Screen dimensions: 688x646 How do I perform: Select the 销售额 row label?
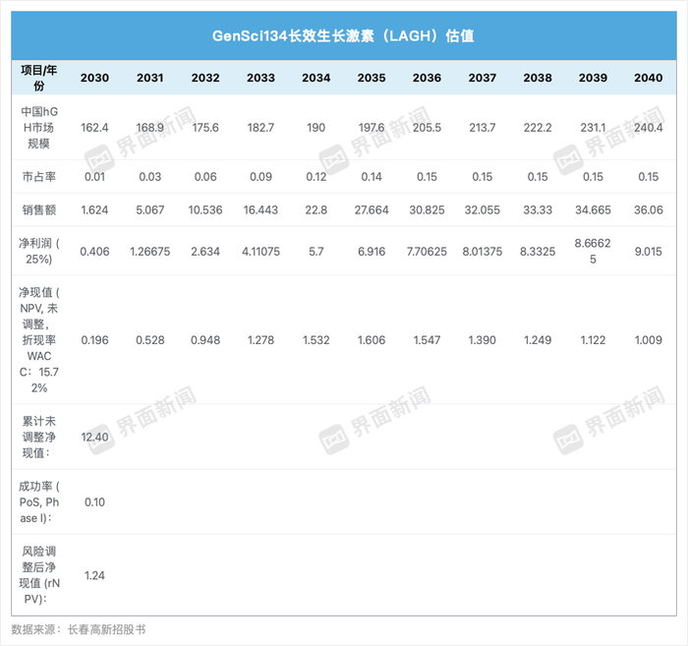[x=39, y=211]
